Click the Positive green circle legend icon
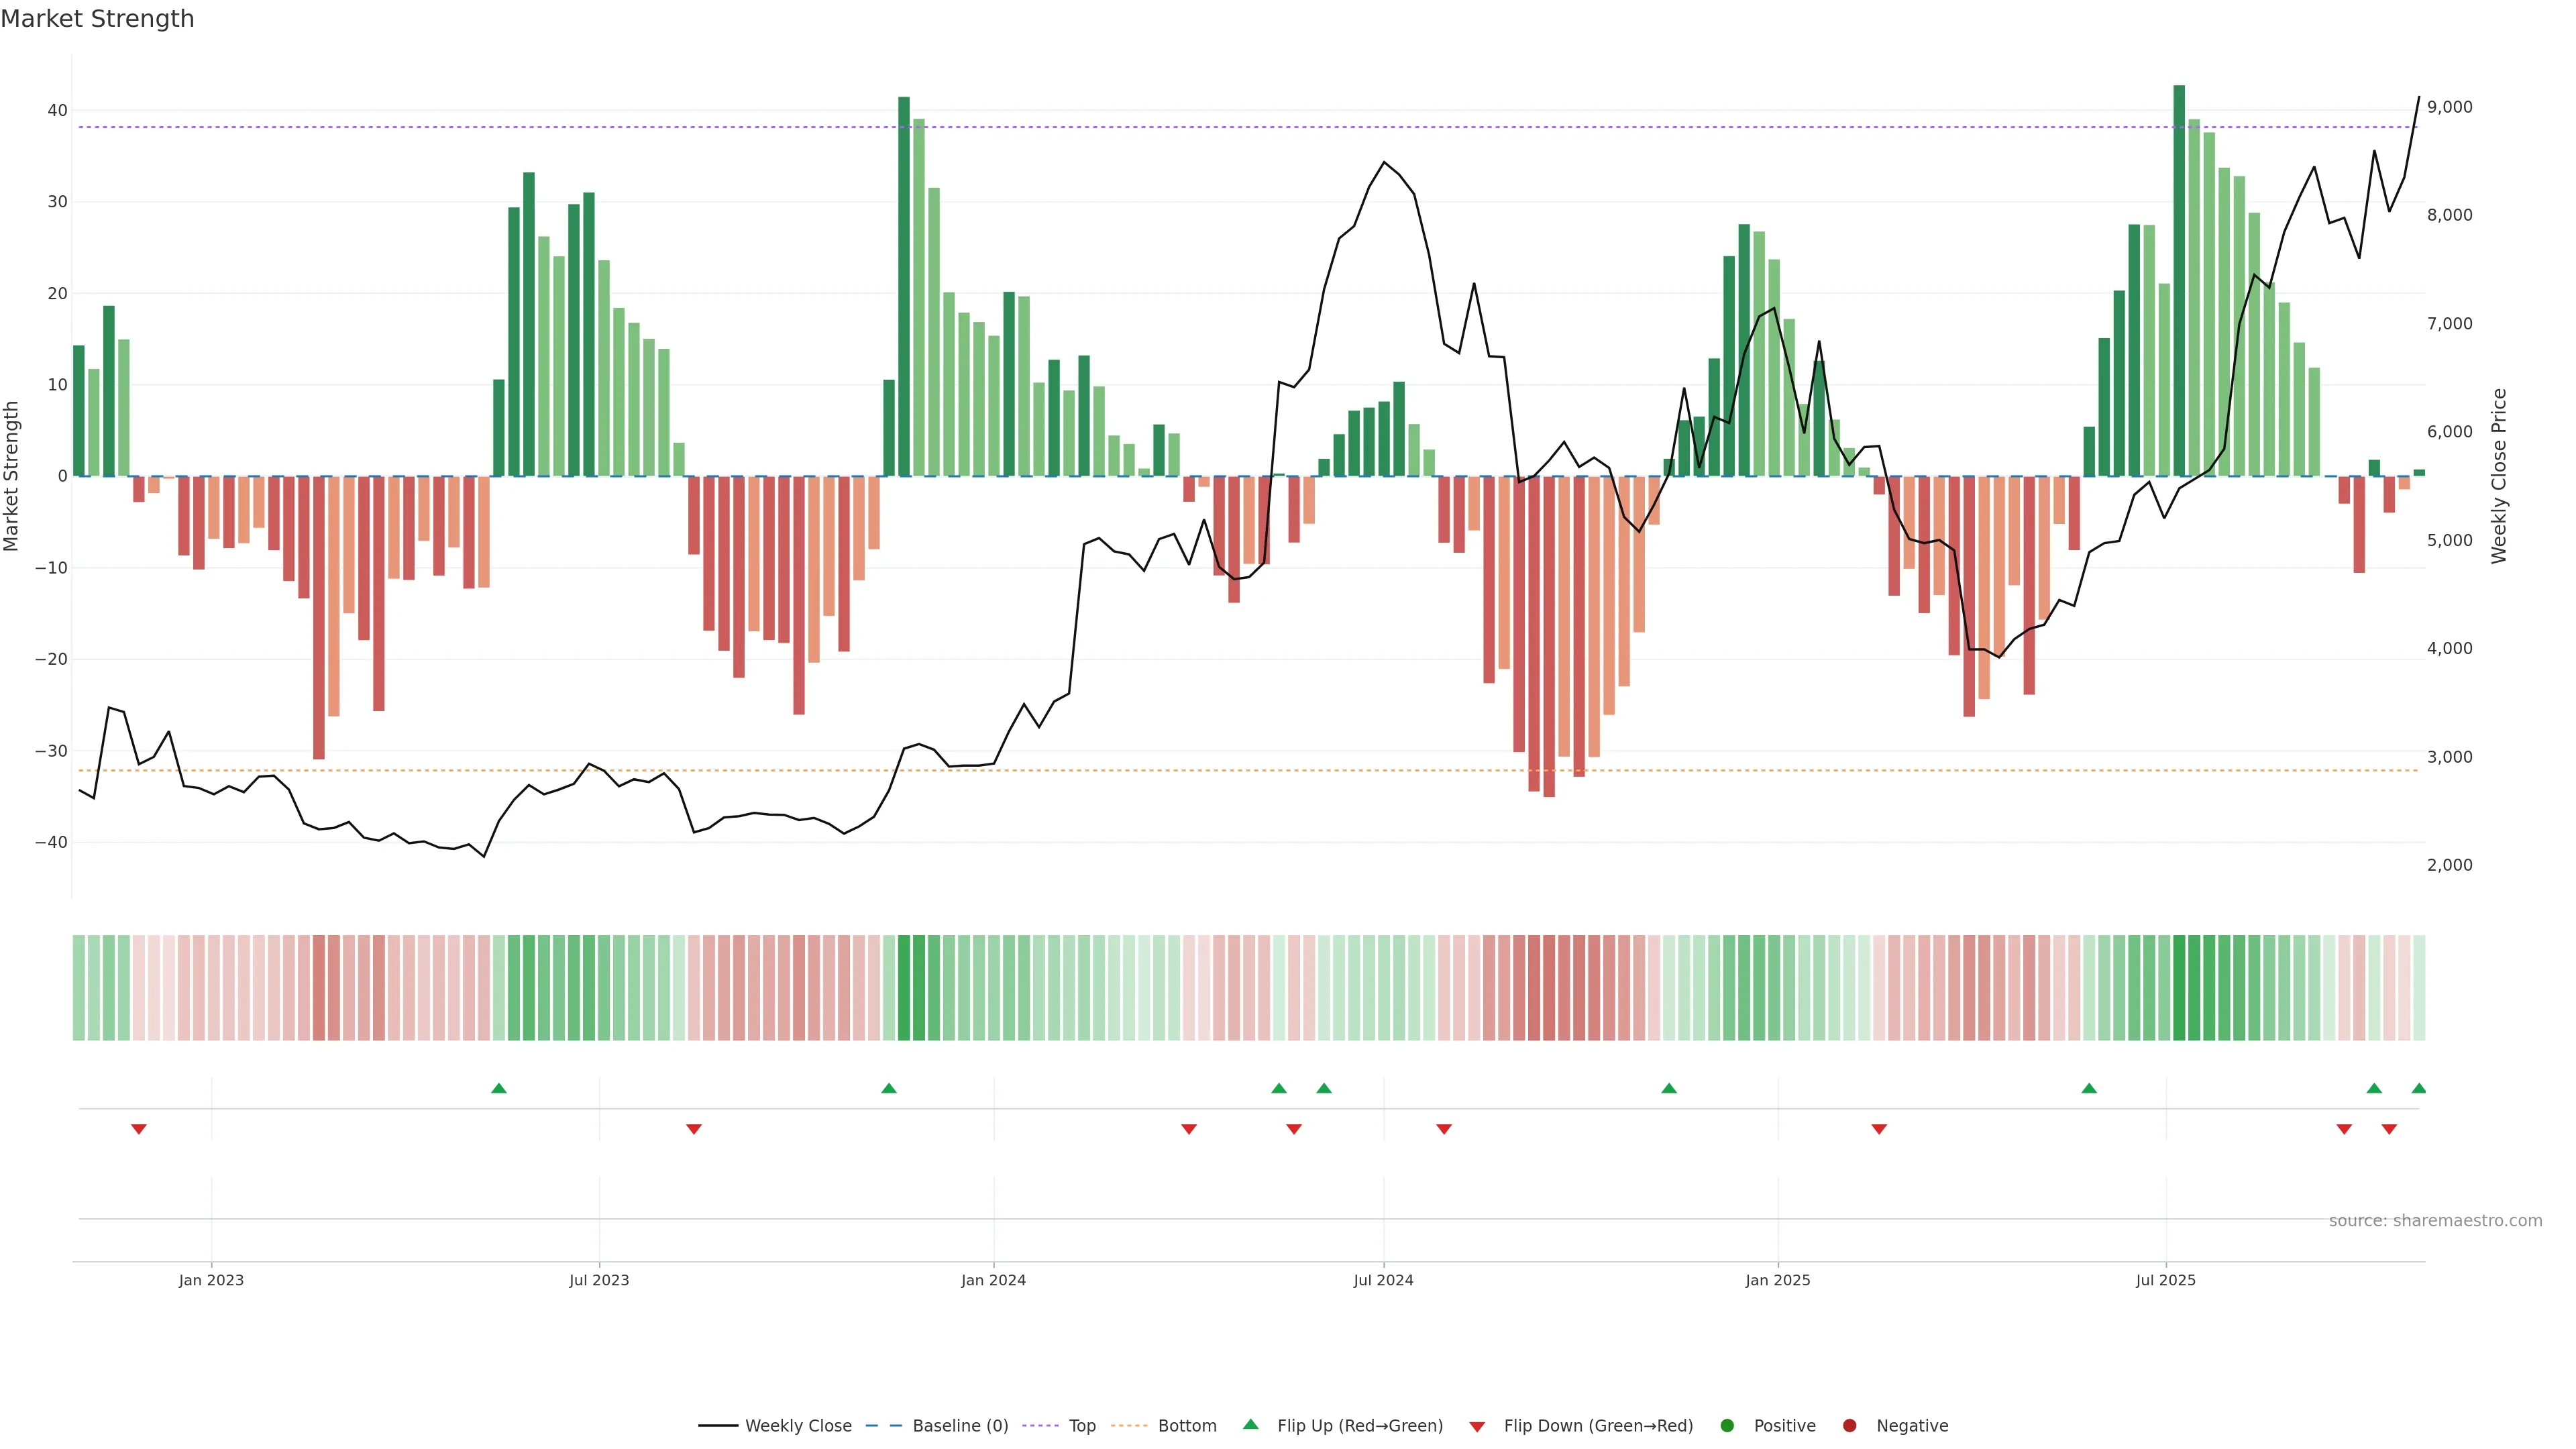The height and width of the screenshot is (1449, 2576). 1727,1425
